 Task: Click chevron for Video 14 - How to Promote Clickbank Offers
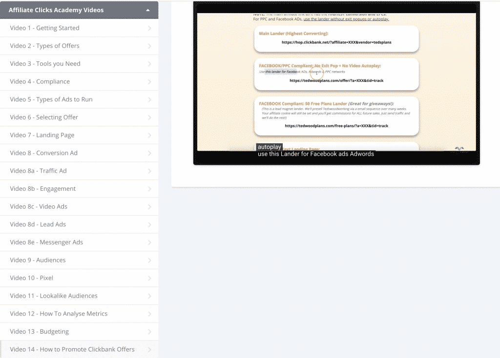click(x=149, y=349)
